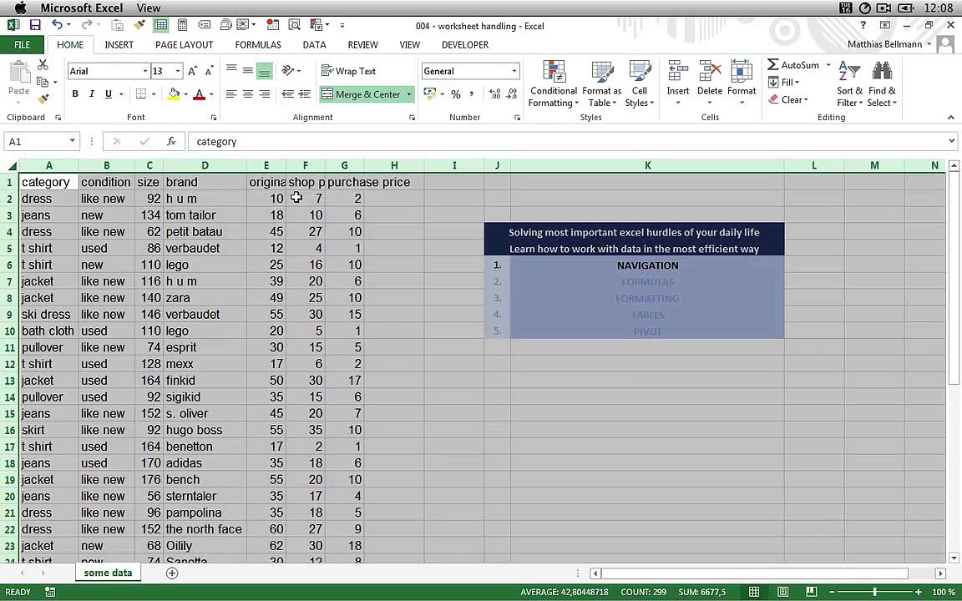Click the zoom slider handle
The width and height of the screenshot is (962, 601).
point(875,592)
